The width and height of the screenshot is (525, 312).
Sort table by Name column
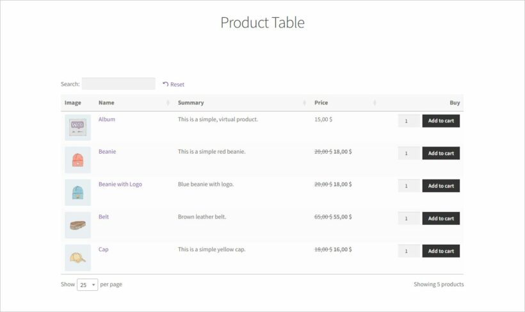click(x=134, y=103)
